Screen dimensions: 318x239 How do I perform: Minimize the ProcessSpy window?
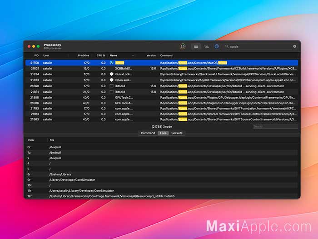34,46
